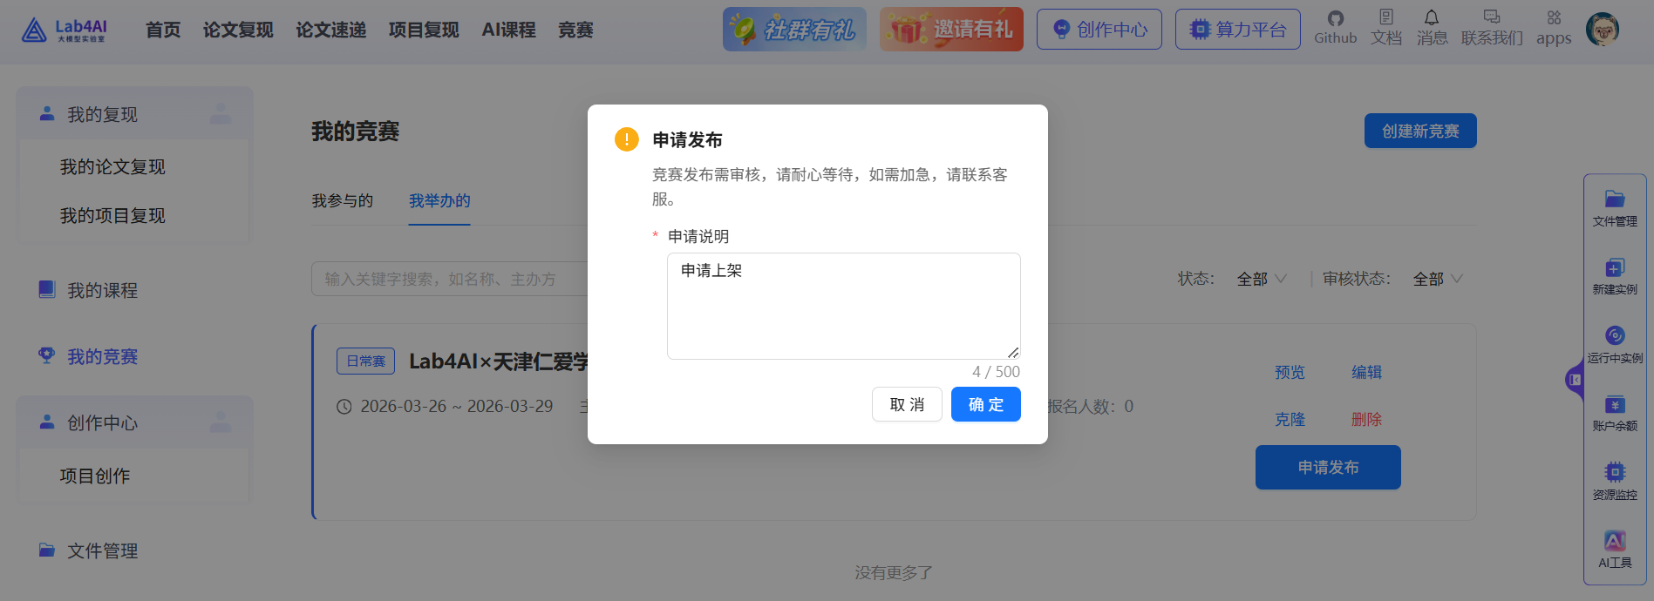Click the keyword search field
This screenshot has height=601, width=1654.
(449, 279)
